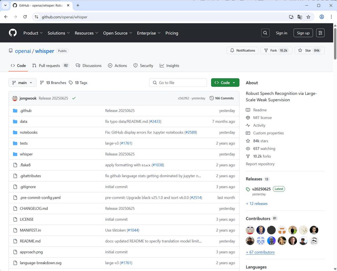Click the LICENSE file icon
337x271 pixels.
pyautogui.click(x=15, y=219)
